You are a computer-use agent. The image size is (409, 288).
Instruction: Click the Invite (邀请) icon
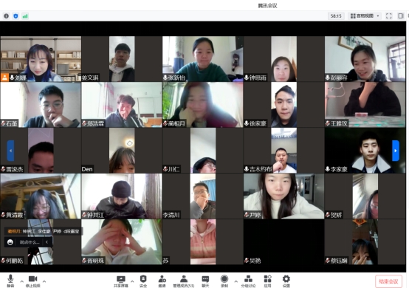(x=162, y=281)
